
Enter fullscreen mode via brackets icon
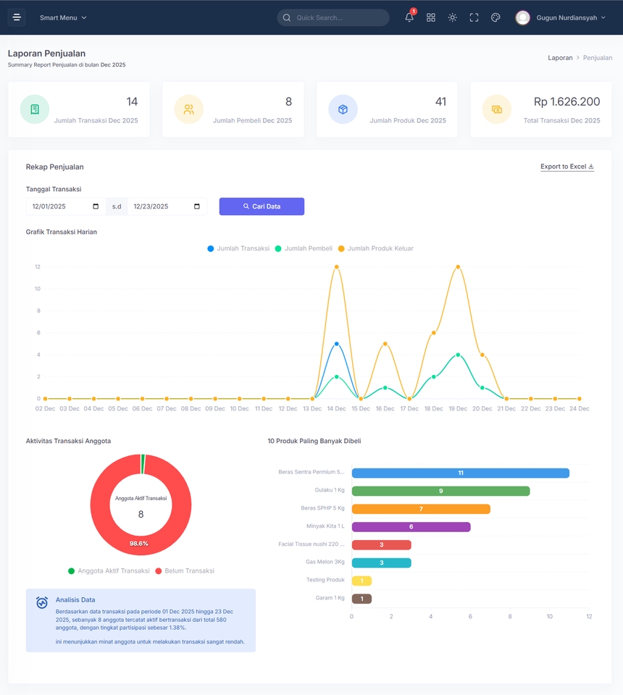[474, 17]
